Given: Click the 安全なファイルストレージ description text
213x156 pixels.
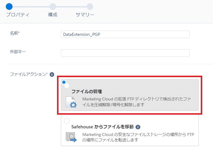Looking at the screenshot, I should [138, 137].
